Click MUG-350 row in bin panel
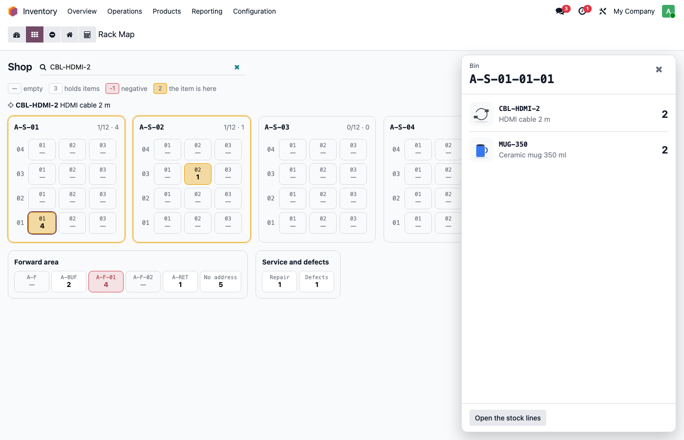Image resolution: width=684 pixels, height=440 pixels. click(569, 150)
